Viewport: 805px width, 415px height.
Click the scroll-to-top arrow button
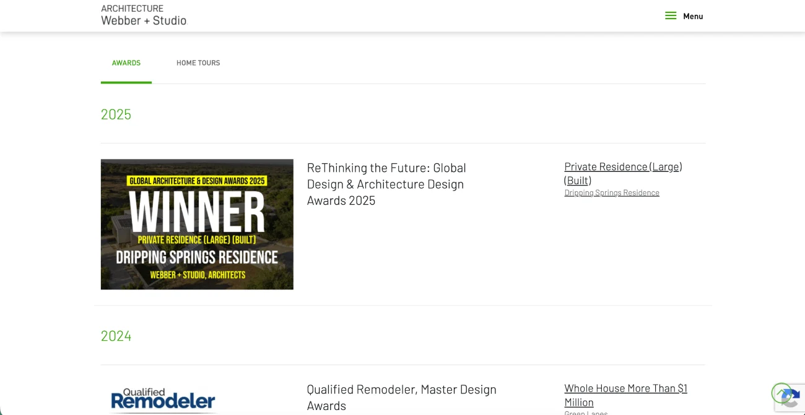[781, 393]
